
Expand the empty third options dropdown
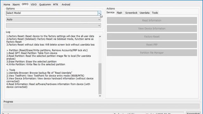click(54, 25)
